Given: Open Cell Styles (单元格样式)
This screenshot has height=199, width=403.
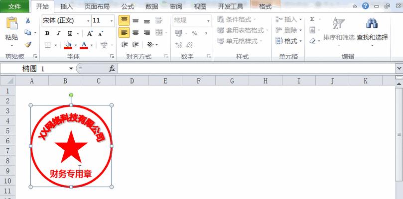Looking at the screenshot, I should 240,41.
